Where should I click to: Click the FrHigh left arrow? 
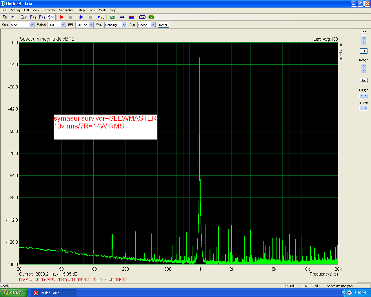[x=361, y=96]
